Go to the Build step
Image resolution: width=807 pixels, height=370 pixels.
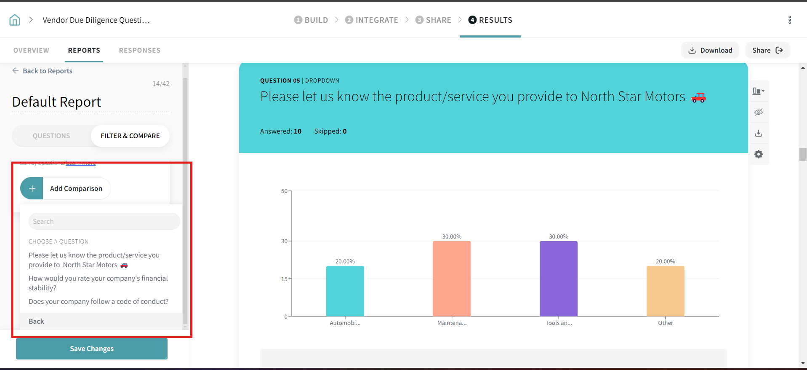pyautogui.click(x=311, y=20)
